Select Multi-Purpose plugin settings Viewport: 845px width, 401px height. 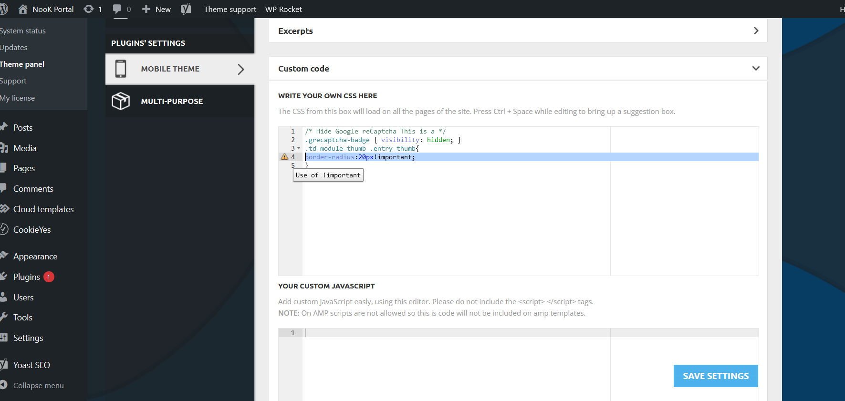[180, 101]
